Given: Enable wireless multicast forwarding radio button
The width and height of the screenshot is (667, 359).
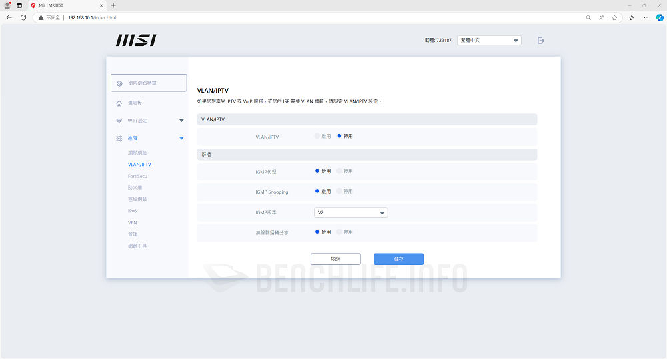Looking at the screenshot, I should pos(317,232).
